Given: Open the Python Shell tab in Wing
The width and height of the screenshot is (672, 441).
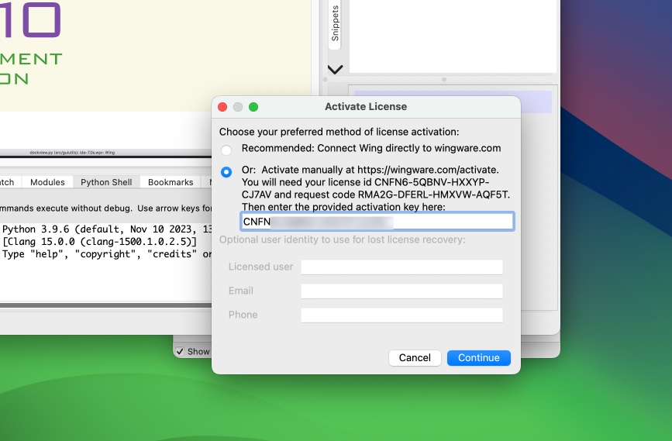Looking at the screenshot, I should 106,182.
